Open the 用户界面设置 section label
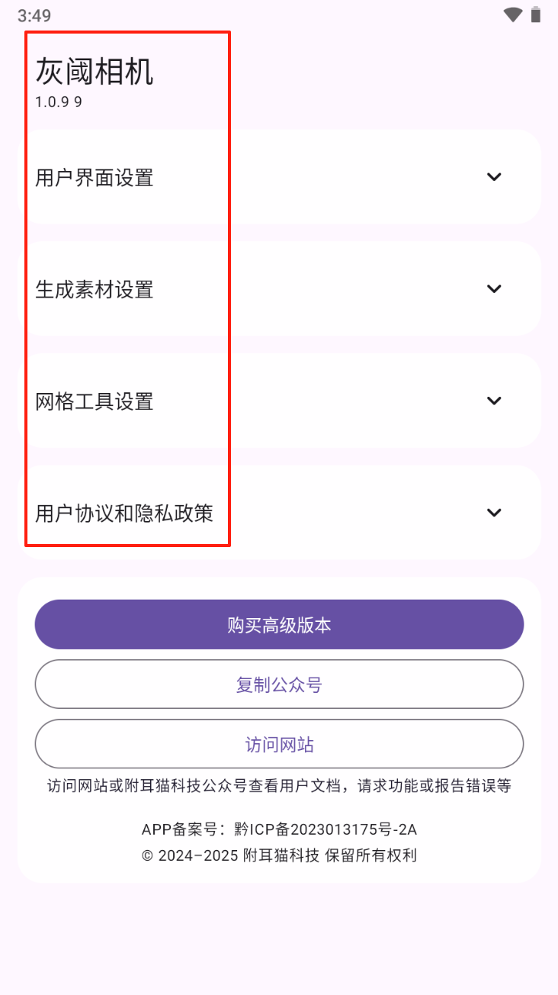The image size is (558, 995). click(95, 178)
